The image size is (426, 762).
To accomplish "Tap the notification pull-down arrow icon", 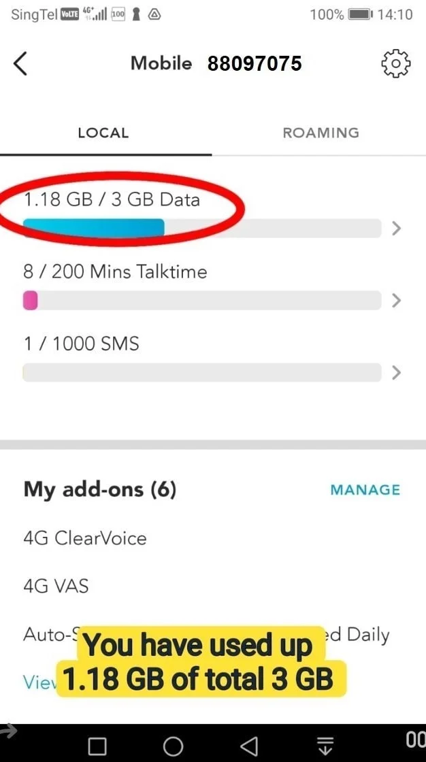I will click(325, 746).
